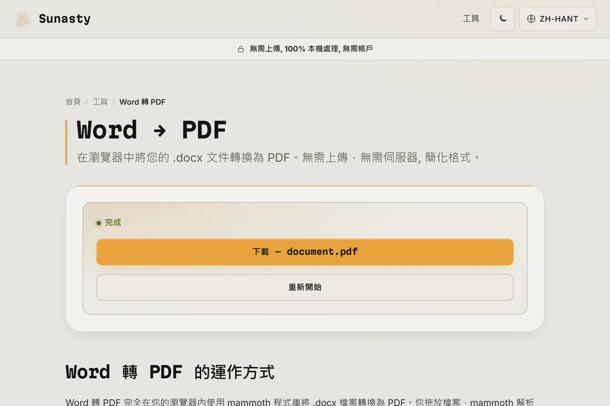Click the Sunasty cat logo icon
The image size is (610, 406).
23,19
